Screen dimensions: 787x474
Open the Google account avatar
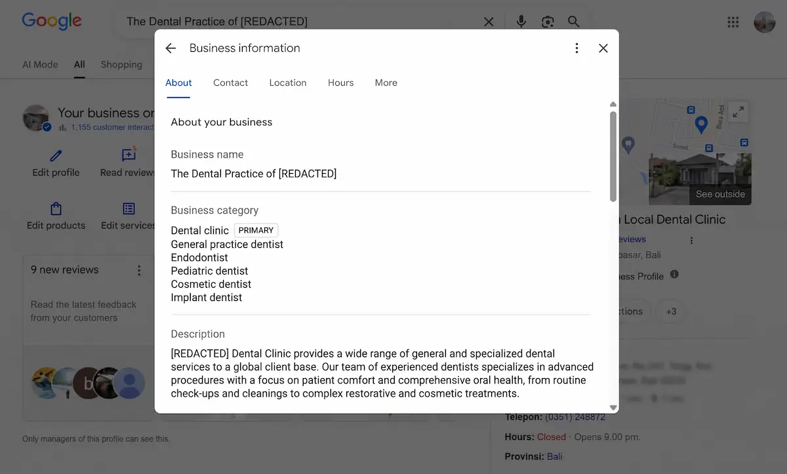tap(765, 22)
